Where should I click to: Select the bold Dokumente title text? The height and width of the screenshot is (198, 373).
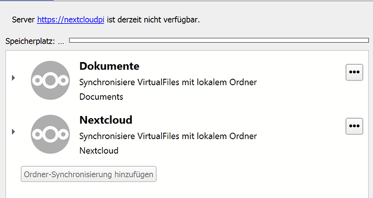[109, 66]
